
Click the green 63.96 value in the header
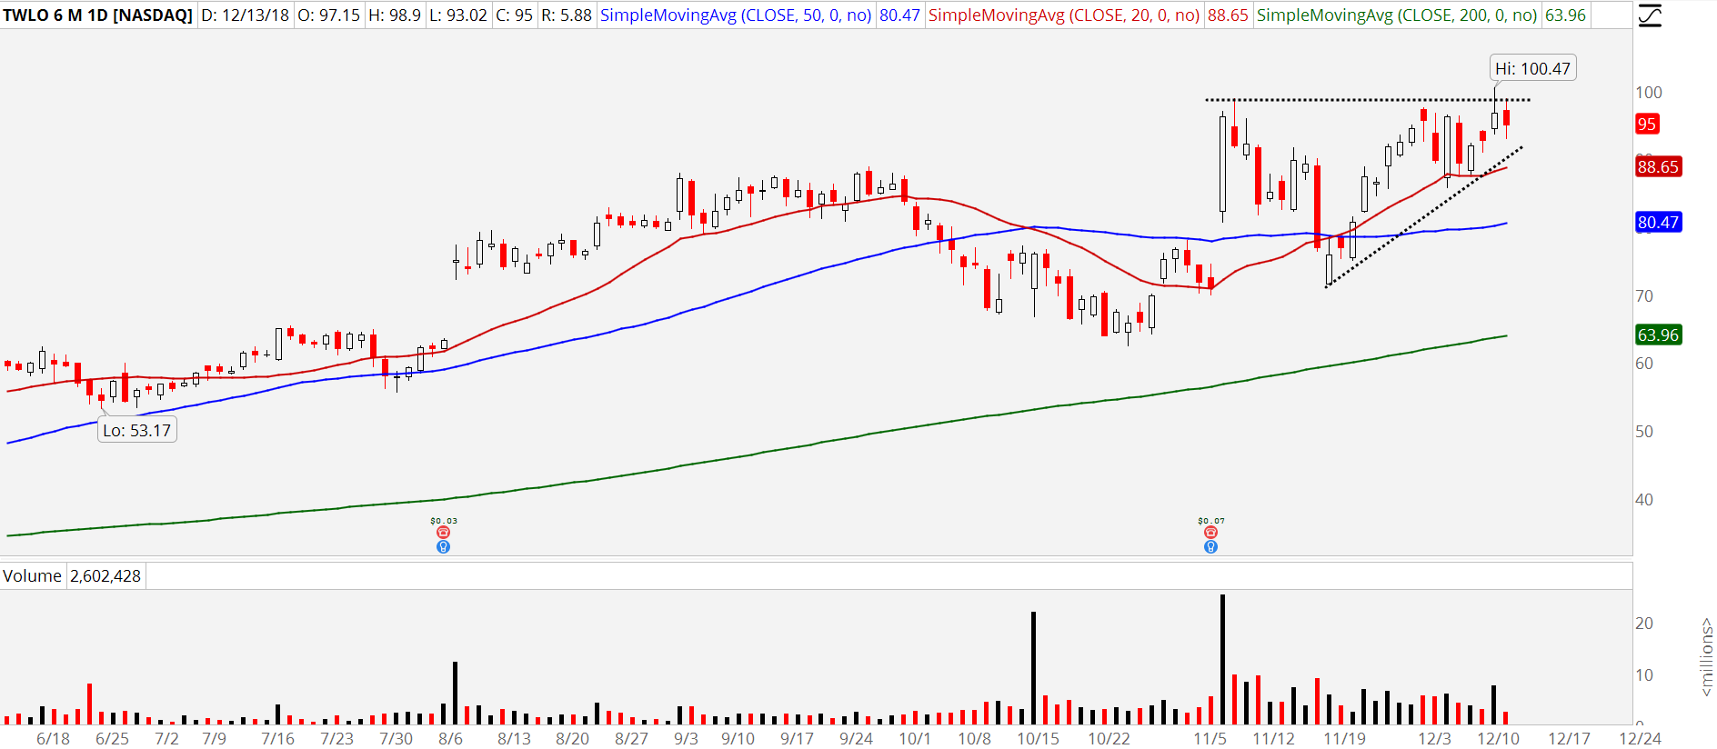1565,15
